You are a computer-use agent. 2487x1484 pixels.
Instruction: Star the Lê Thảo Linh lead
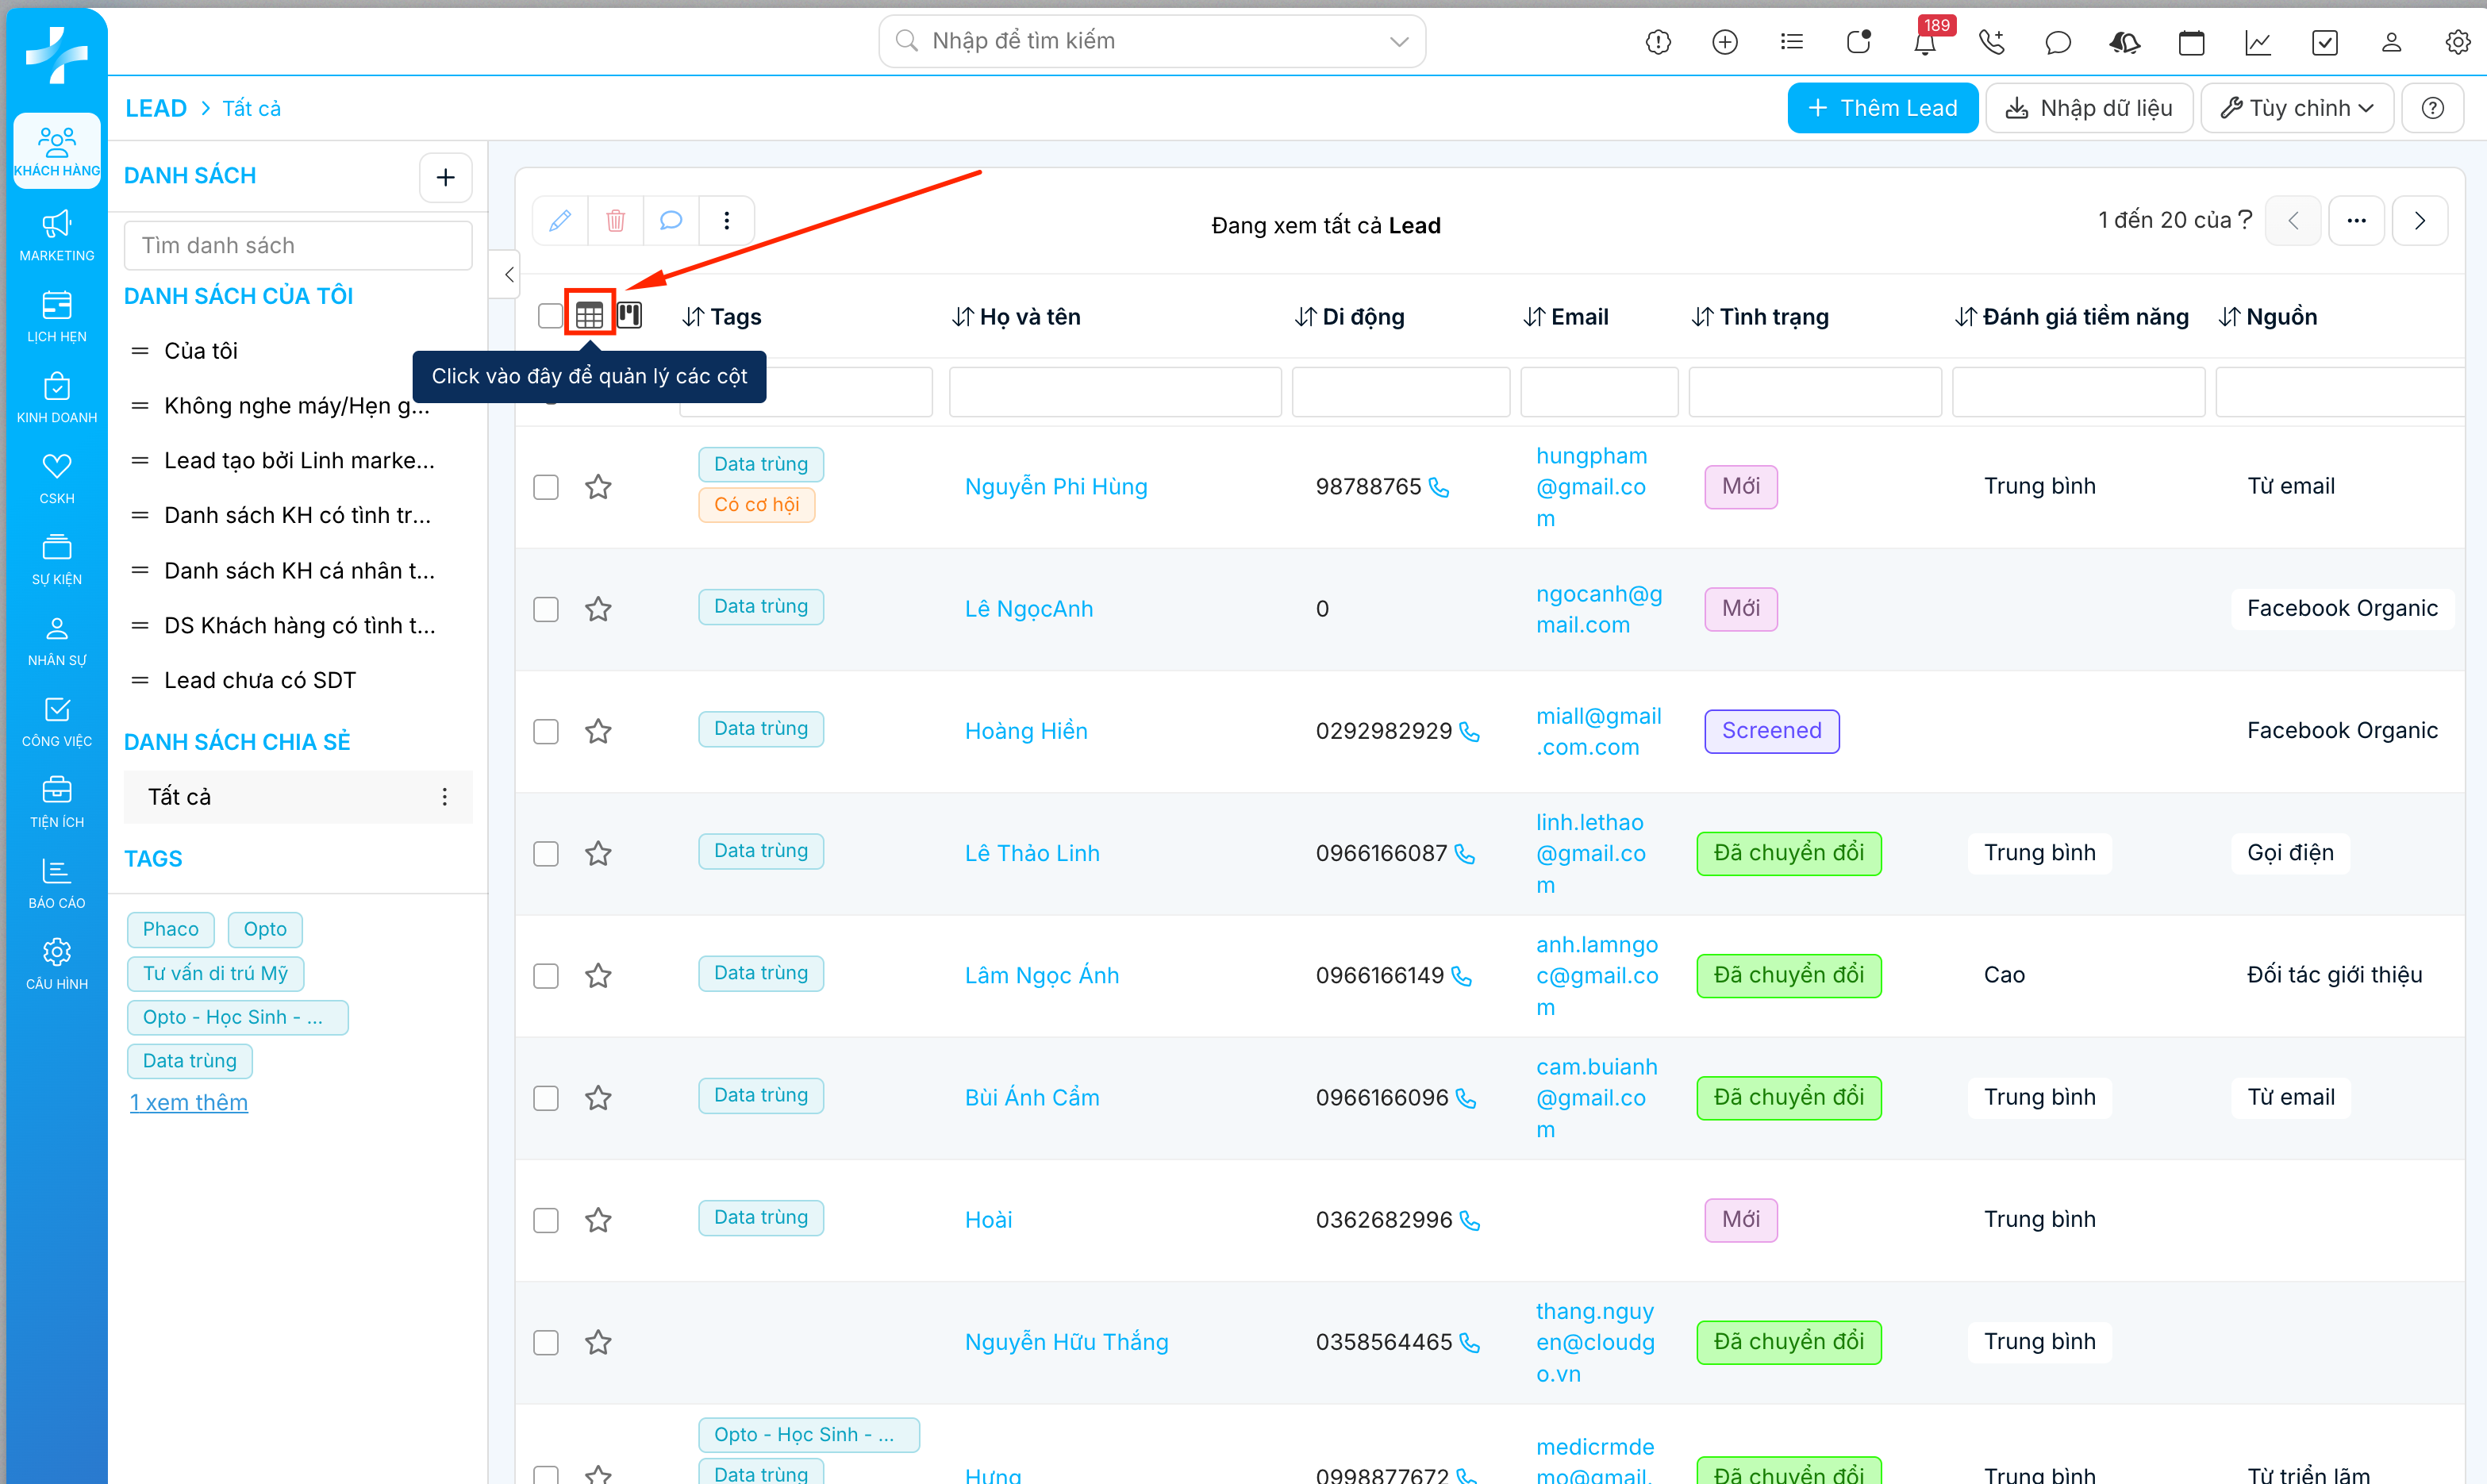598,853
